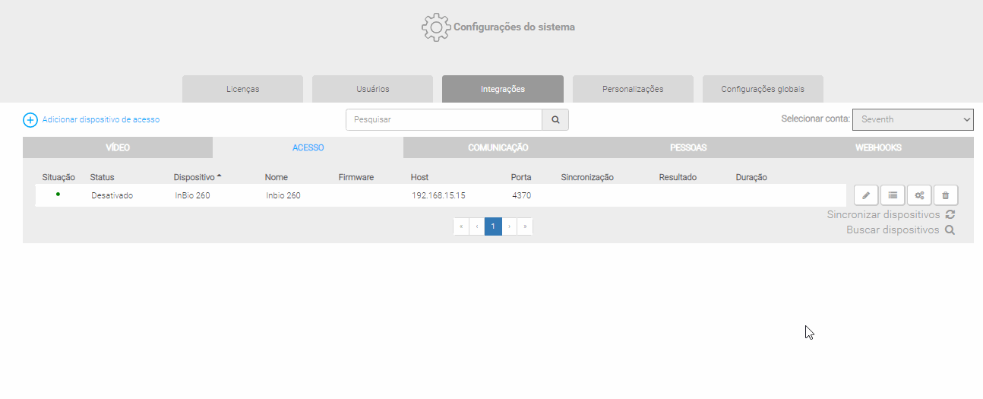
Task: Switch to the VÍDEO sub-tab
Action: 118,147
